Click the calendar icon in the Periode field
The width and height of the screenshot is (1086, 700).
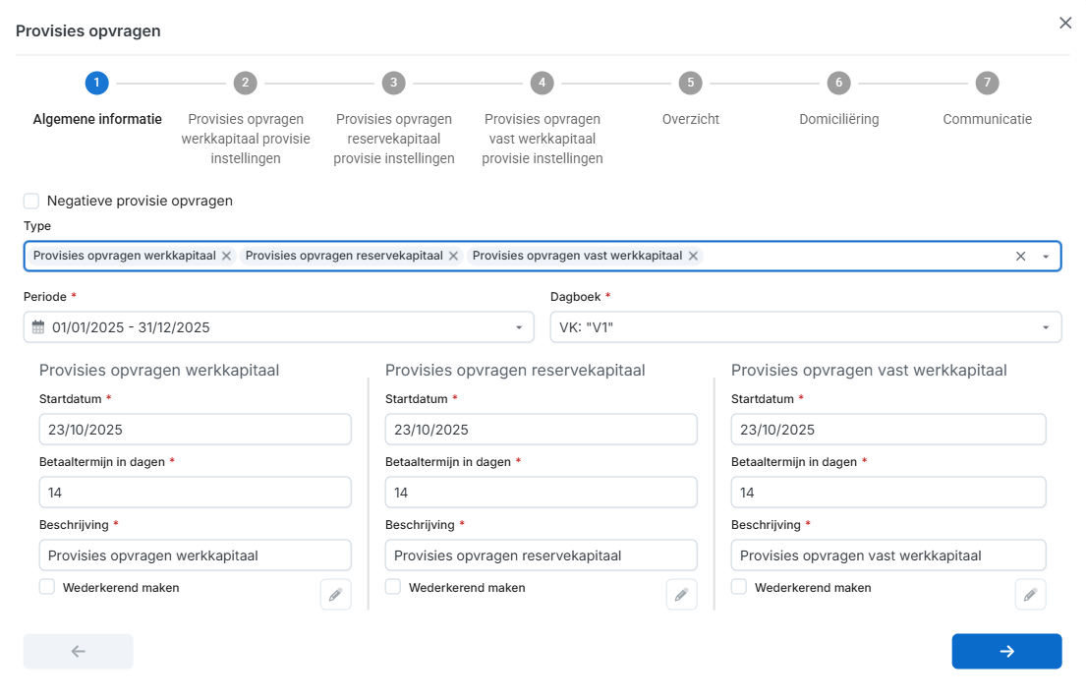(x=38, y=327)
